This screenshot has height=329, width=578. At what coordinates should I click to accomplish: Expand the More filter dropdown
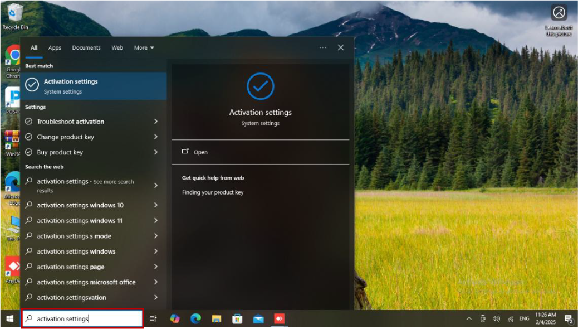pyautogui.click(x=144, y=48)
